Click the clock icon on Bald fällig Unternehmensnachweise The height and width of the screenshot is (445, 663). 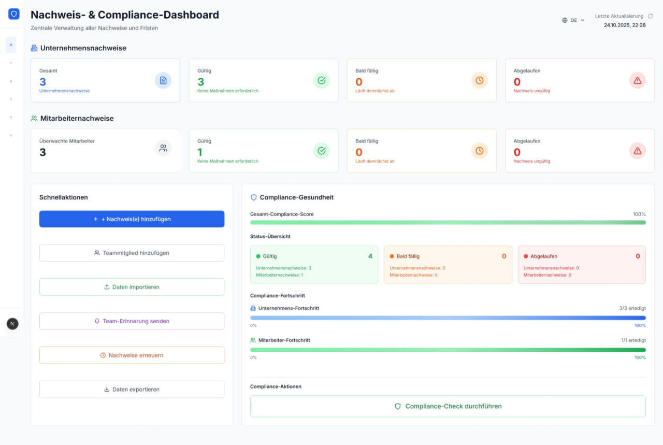[479, 80]
